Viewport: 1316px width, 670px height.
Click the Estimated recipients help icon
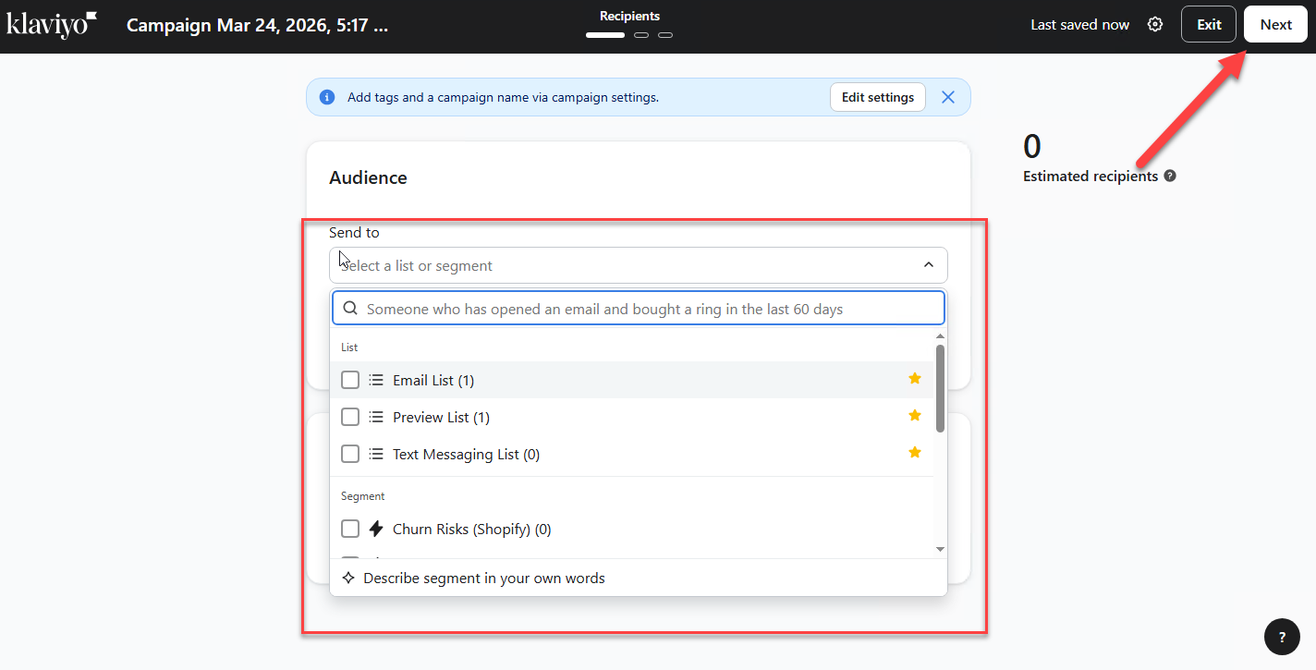point(1170,176)
